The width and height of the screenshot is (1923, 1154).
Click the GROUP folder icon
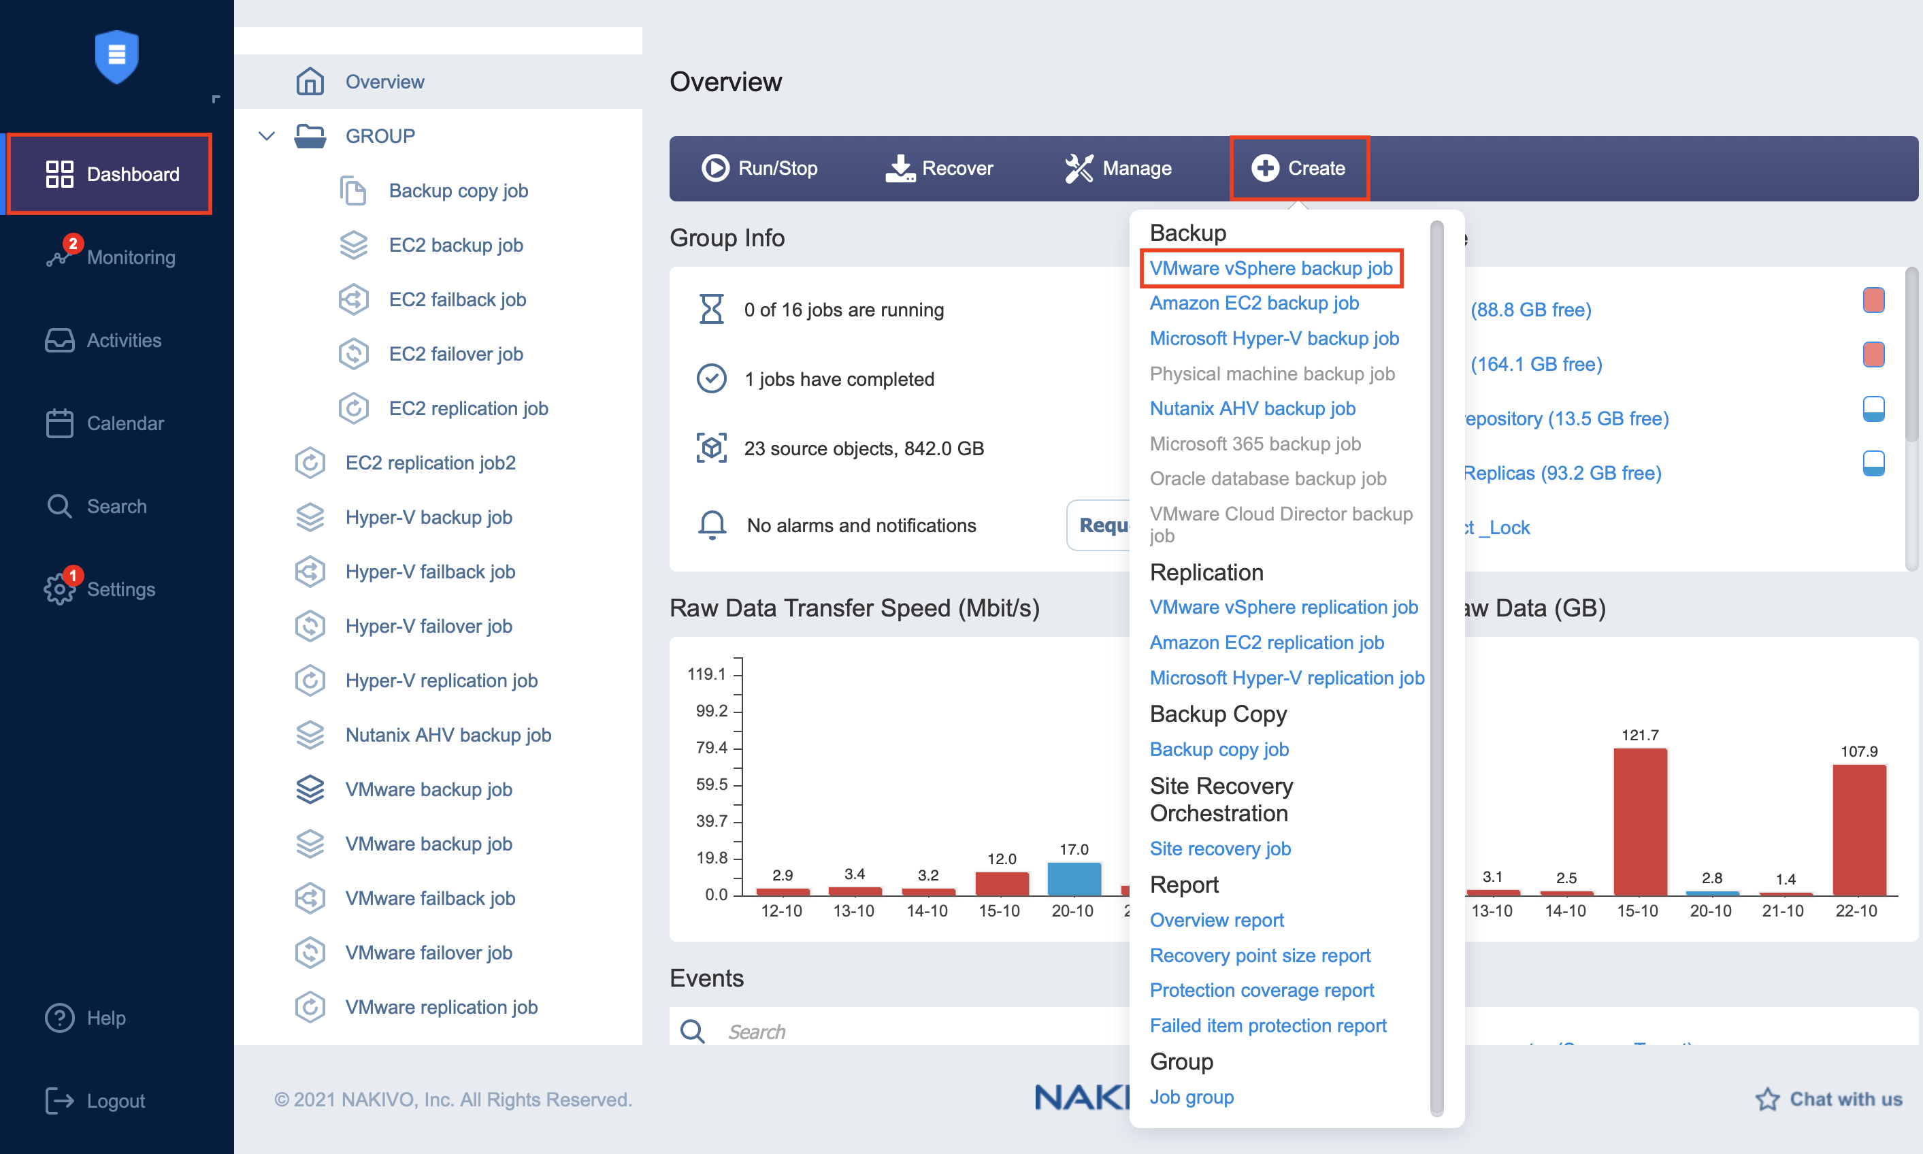tap(310, 135)
